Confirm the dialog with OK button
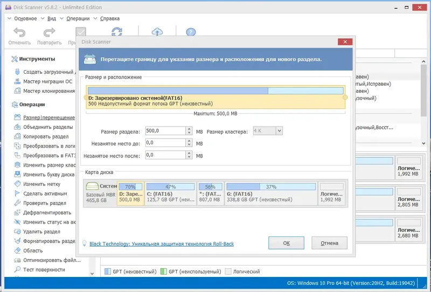431x292 pixels. pos(286,243)
